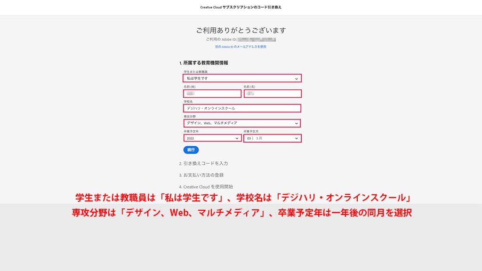Click the 学校名 field label
Screen dimensions: 482x271
[x=188, y=102]
